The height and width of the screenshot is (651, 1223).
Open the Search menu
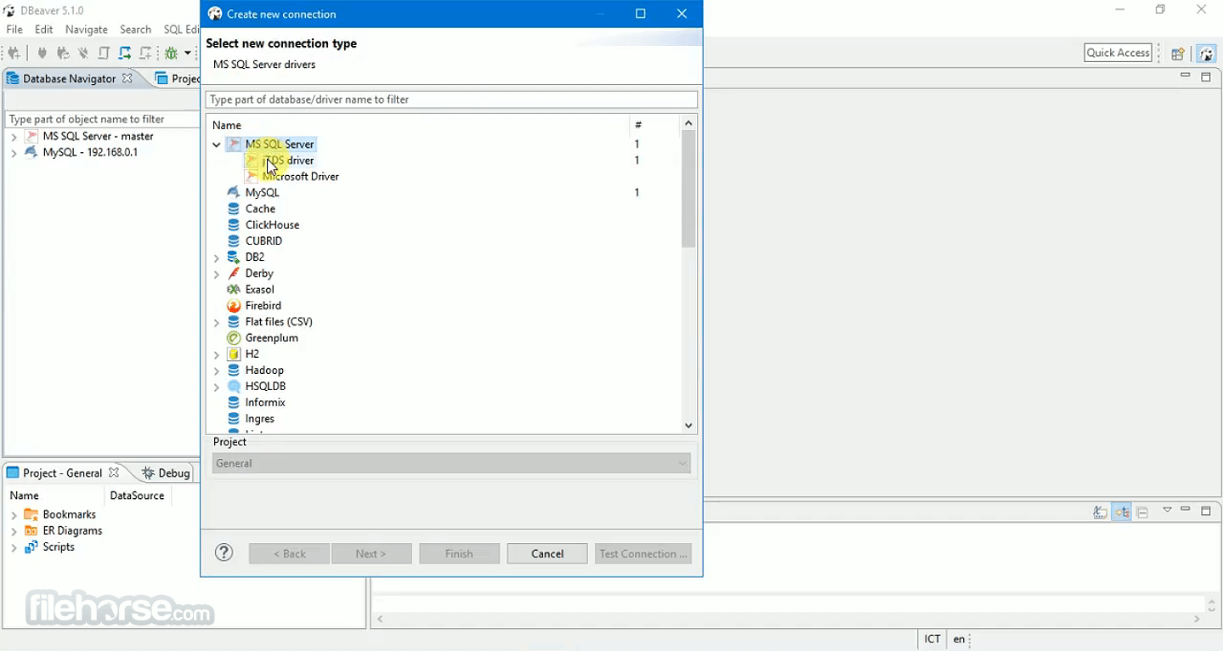(135, 29)
